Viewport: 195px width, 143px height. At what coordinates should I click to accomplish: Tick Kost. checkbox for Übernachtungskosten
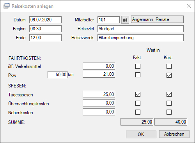[169, 103]
